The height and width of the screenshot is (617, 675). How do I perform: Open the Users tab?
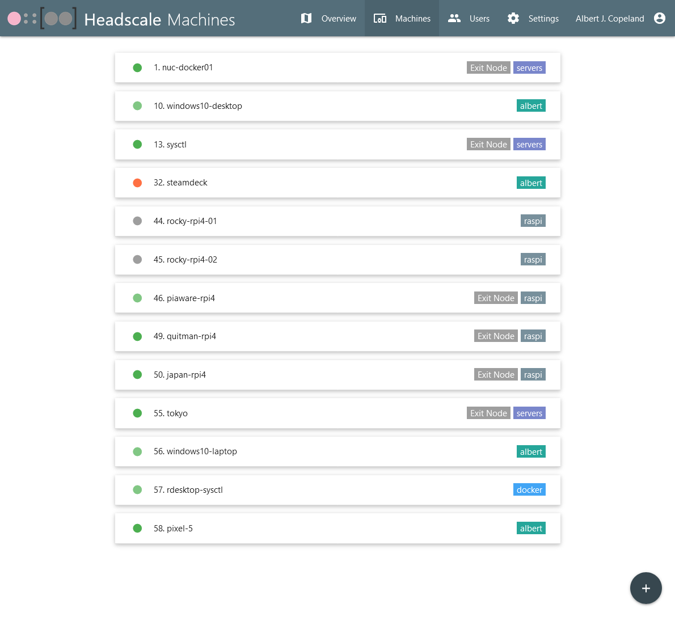[479, 19]
